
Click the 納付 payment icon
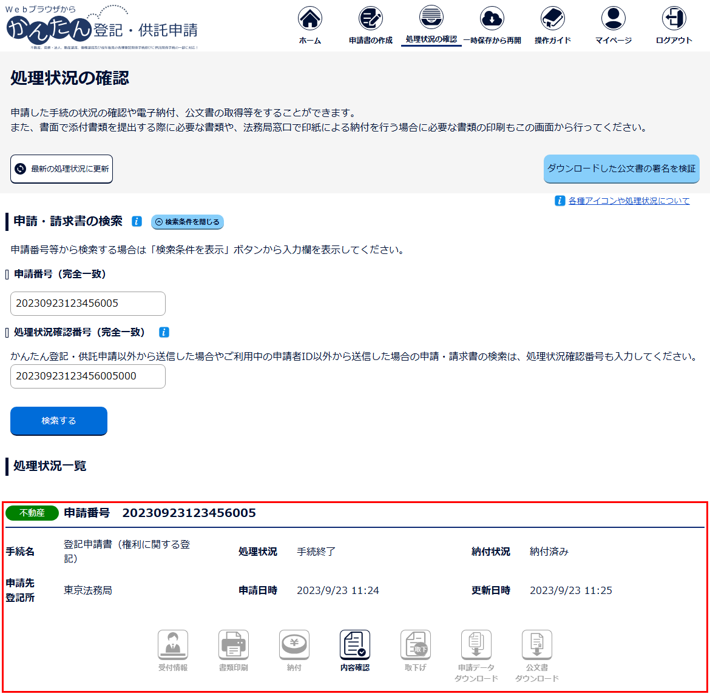(x=294, y=645)
